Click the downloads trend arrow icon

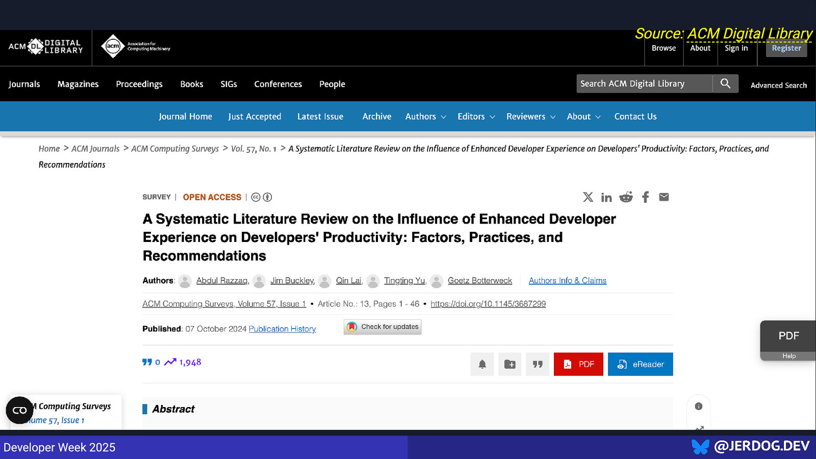click(x=170, y=362)
